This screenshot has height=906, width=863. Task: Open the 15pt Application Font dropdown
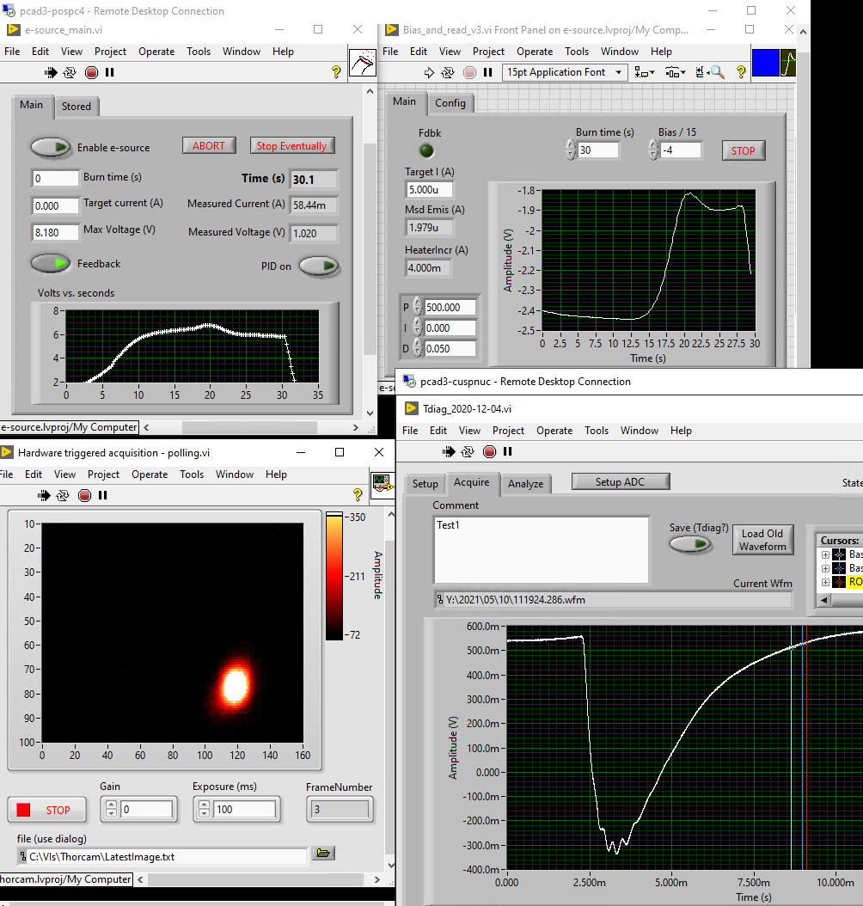coord(566,73)
